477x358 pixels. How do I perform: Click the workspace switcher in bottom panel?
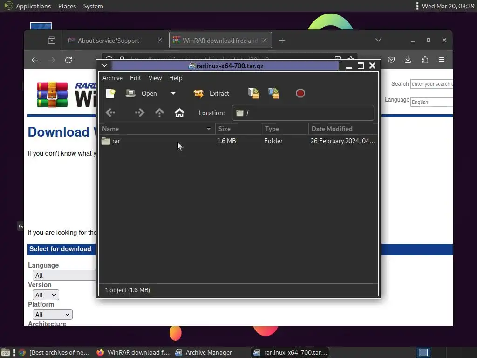(x=423, y=352)
